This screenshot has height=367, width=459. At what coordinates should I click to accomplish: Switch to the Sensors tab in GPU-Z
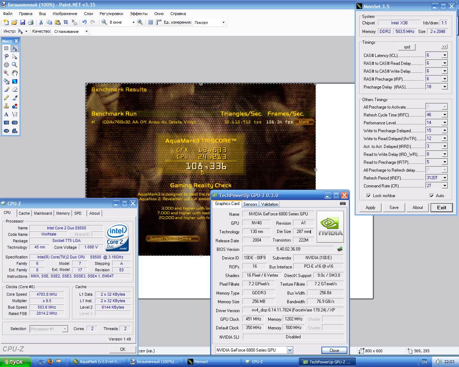point(250,204)
